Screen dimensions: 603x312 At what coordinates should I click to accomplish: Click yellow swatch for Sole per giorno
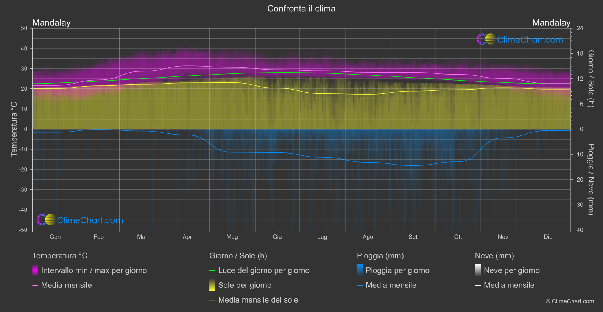point(212,285)
